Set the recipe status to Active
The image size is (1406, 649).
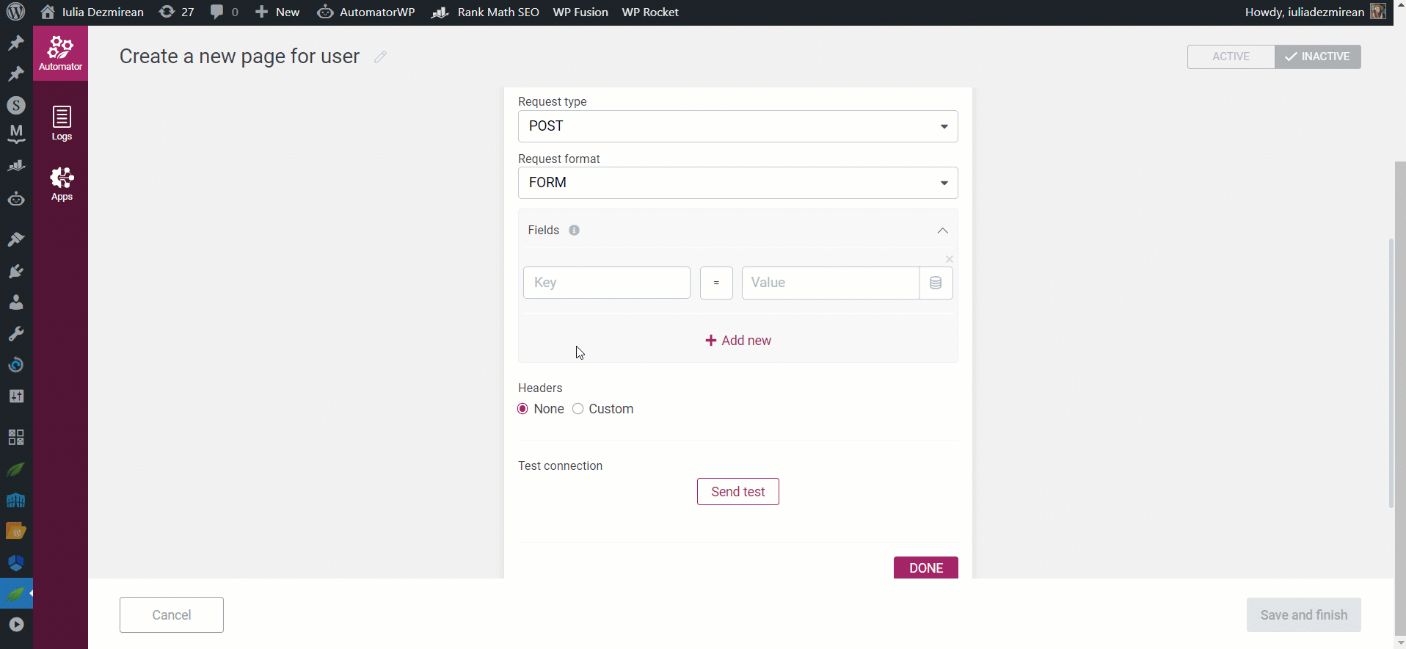point(1231,57)
